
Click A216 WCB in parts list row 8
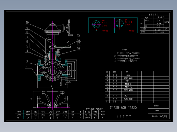coord(128,78)
